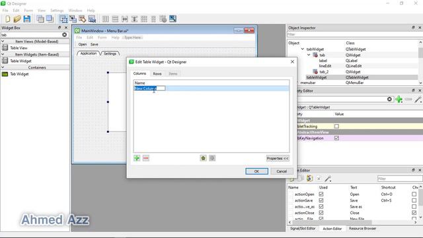Toggle Checkable box in actionSave row
Screen dimensions: 423x238
tap(414, 200)
